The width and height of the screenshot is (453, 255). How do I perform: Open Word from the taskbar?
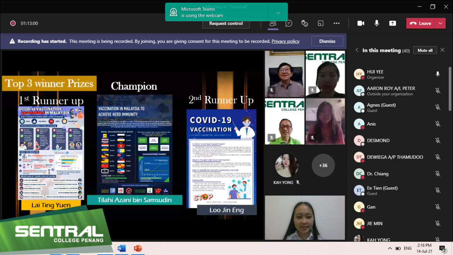[x=121, y=249]
